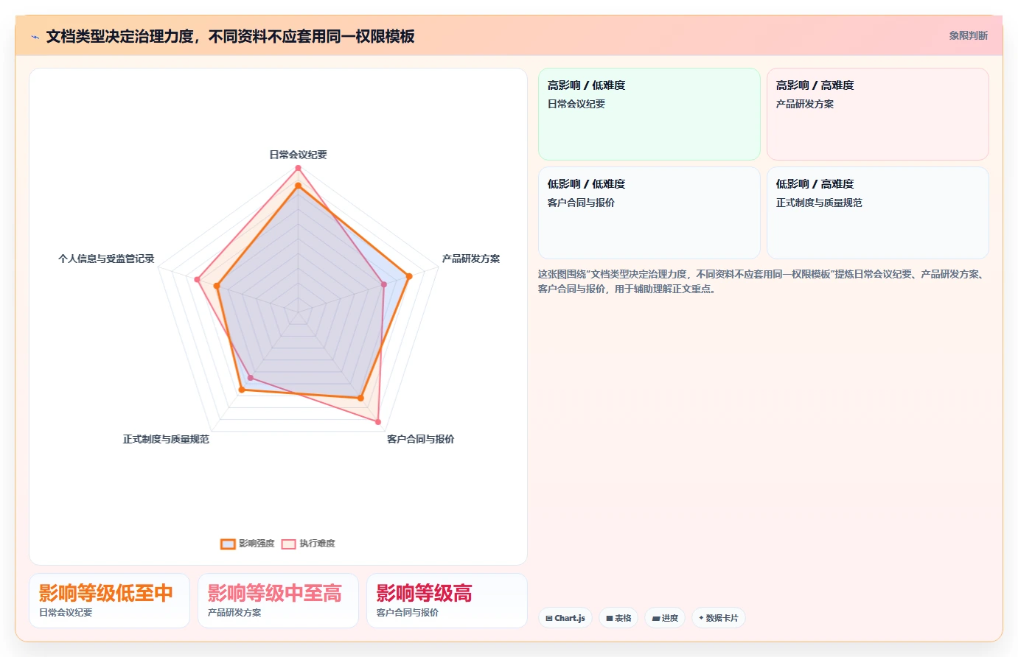The height and width of the screenshot is (657, 1018).
Task: Click 客户合同与报价 text in 低影响 / 低难度 card
Action: pyautogui.click(x=581, y=203)
